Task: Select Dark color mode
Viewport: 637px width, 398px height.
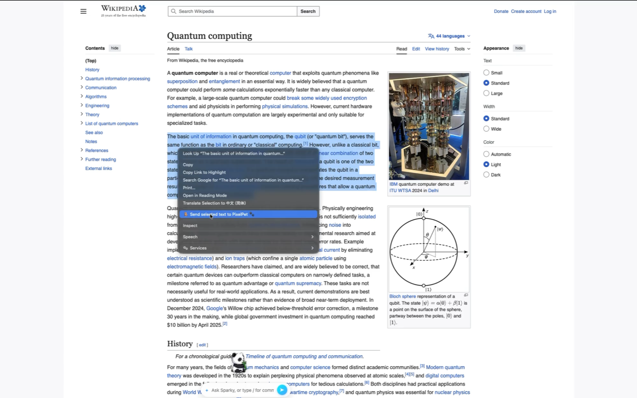Action: click(x=486, y=175)
